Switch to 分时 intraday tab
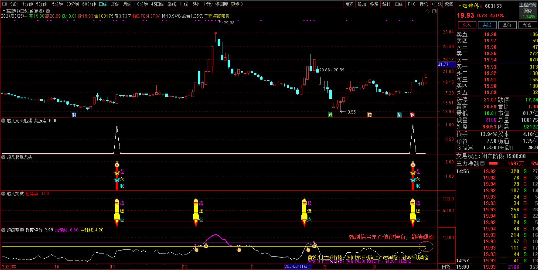The image size is (538, 270). pyautogui.click(x=14, y=4)
